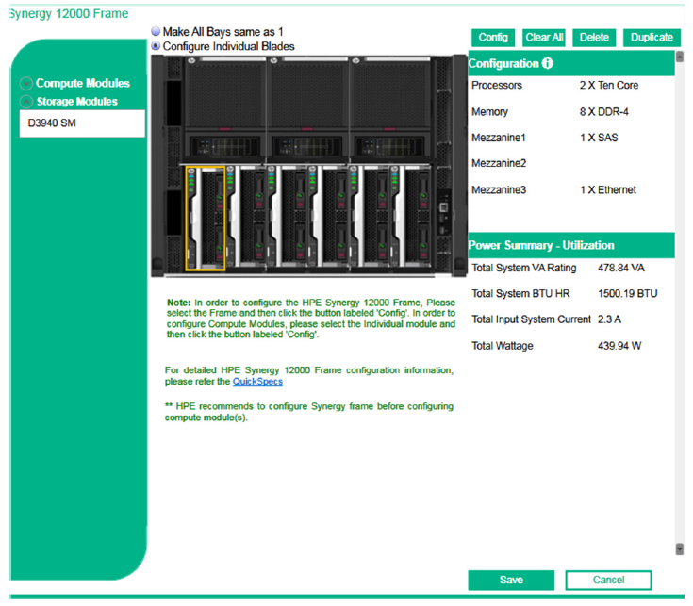Image resolution: width=693 pixels, height=606 pixels.
Task: Click scrollbar down arrow in right panel
Action: click(x=680, y=549)
